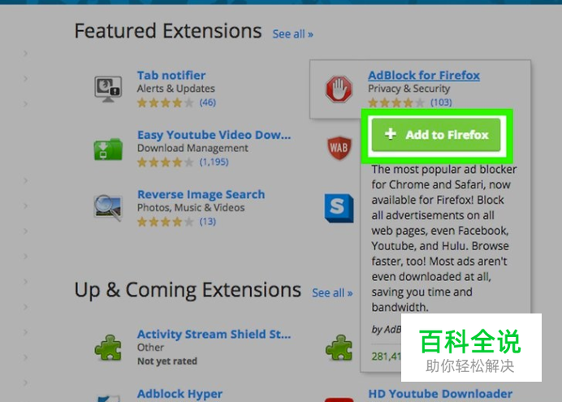This screenshot has height=402, width=562.
Task: Click the AdBlock description paragraph
Action: coord(443,238)
